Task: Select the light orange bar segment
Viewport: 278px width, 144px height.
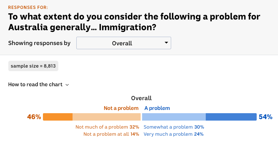Action: click(x=107, y=117)
